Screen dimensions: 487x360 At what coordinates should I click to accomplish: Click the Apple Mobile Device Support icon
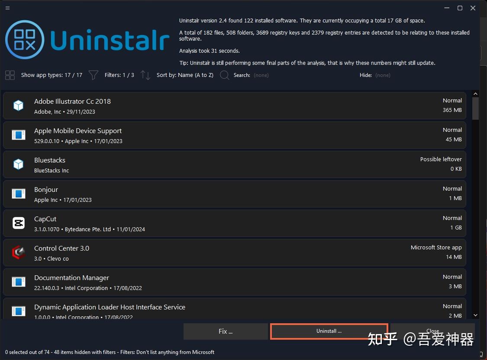(18, 135)
